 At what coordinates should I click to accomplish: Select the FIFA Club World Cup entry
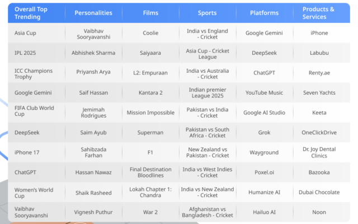tap(32, 113)
